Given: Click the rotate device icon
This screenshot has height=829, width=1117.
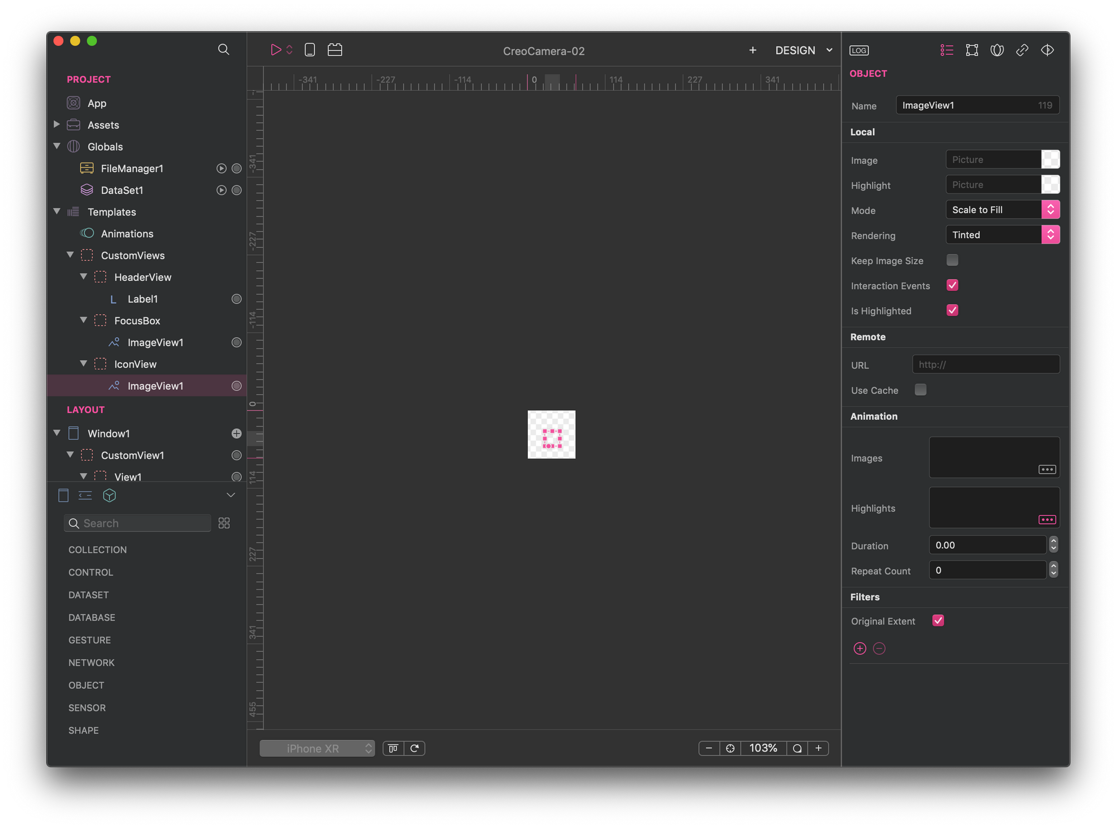Looking at the screenshot, I should 414,748.
